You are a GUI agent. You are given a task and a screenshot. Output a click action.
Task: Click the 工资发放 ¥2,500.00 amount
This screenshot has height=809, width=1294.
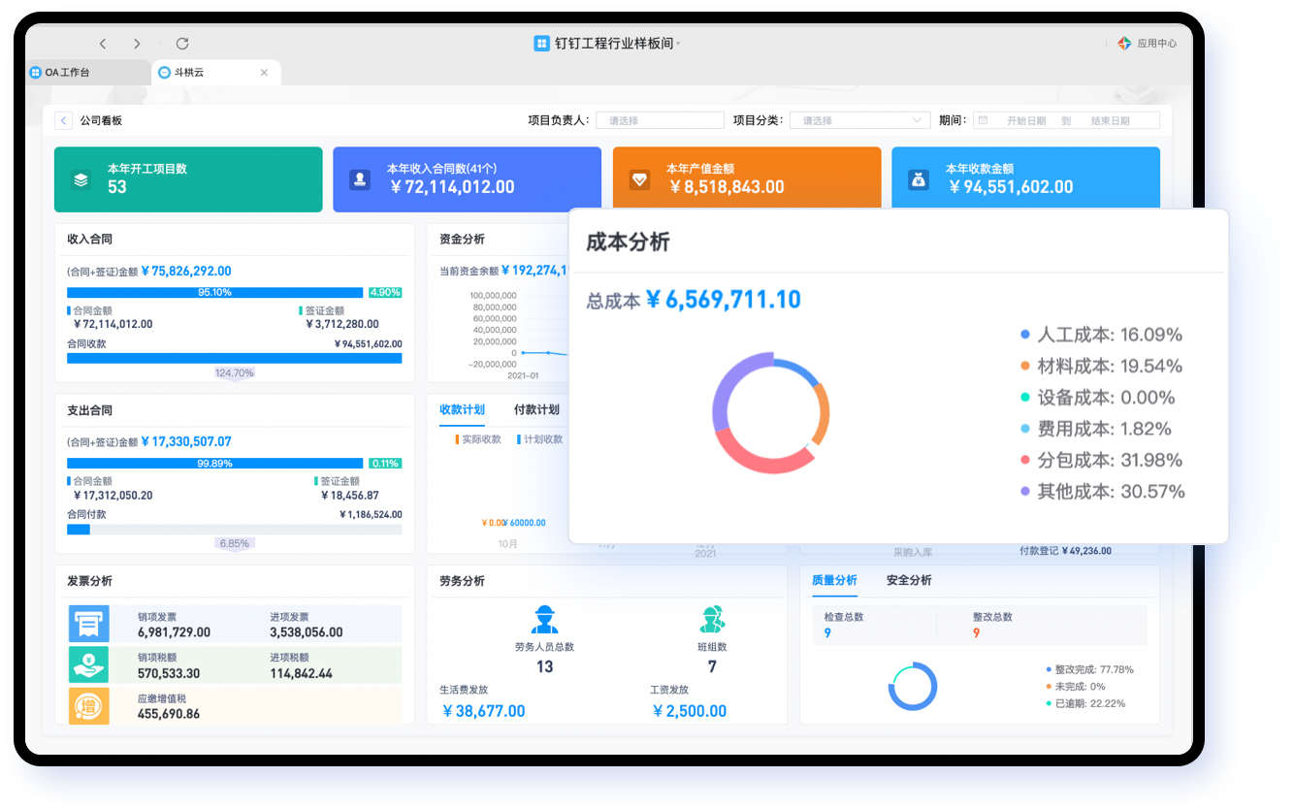pyautogui.click(x=690, y=711)
